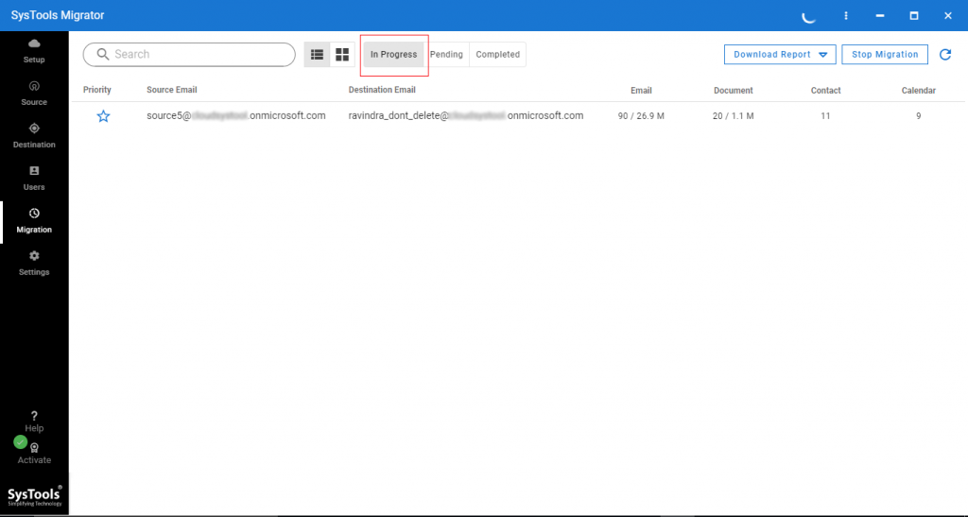Click the Calendar column header

pos(918,91)
